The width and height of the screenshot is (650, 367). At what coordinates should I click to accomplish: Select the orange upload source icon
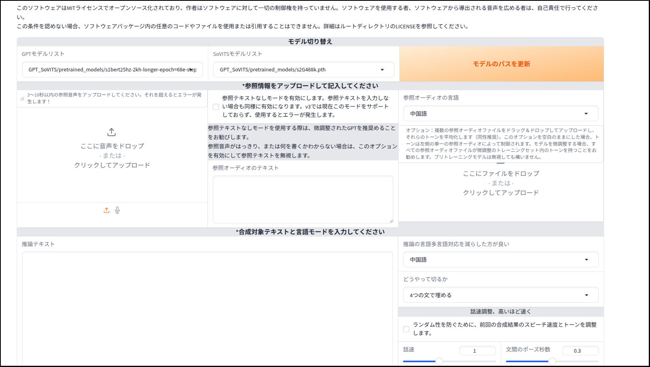(x=107, y=210)
